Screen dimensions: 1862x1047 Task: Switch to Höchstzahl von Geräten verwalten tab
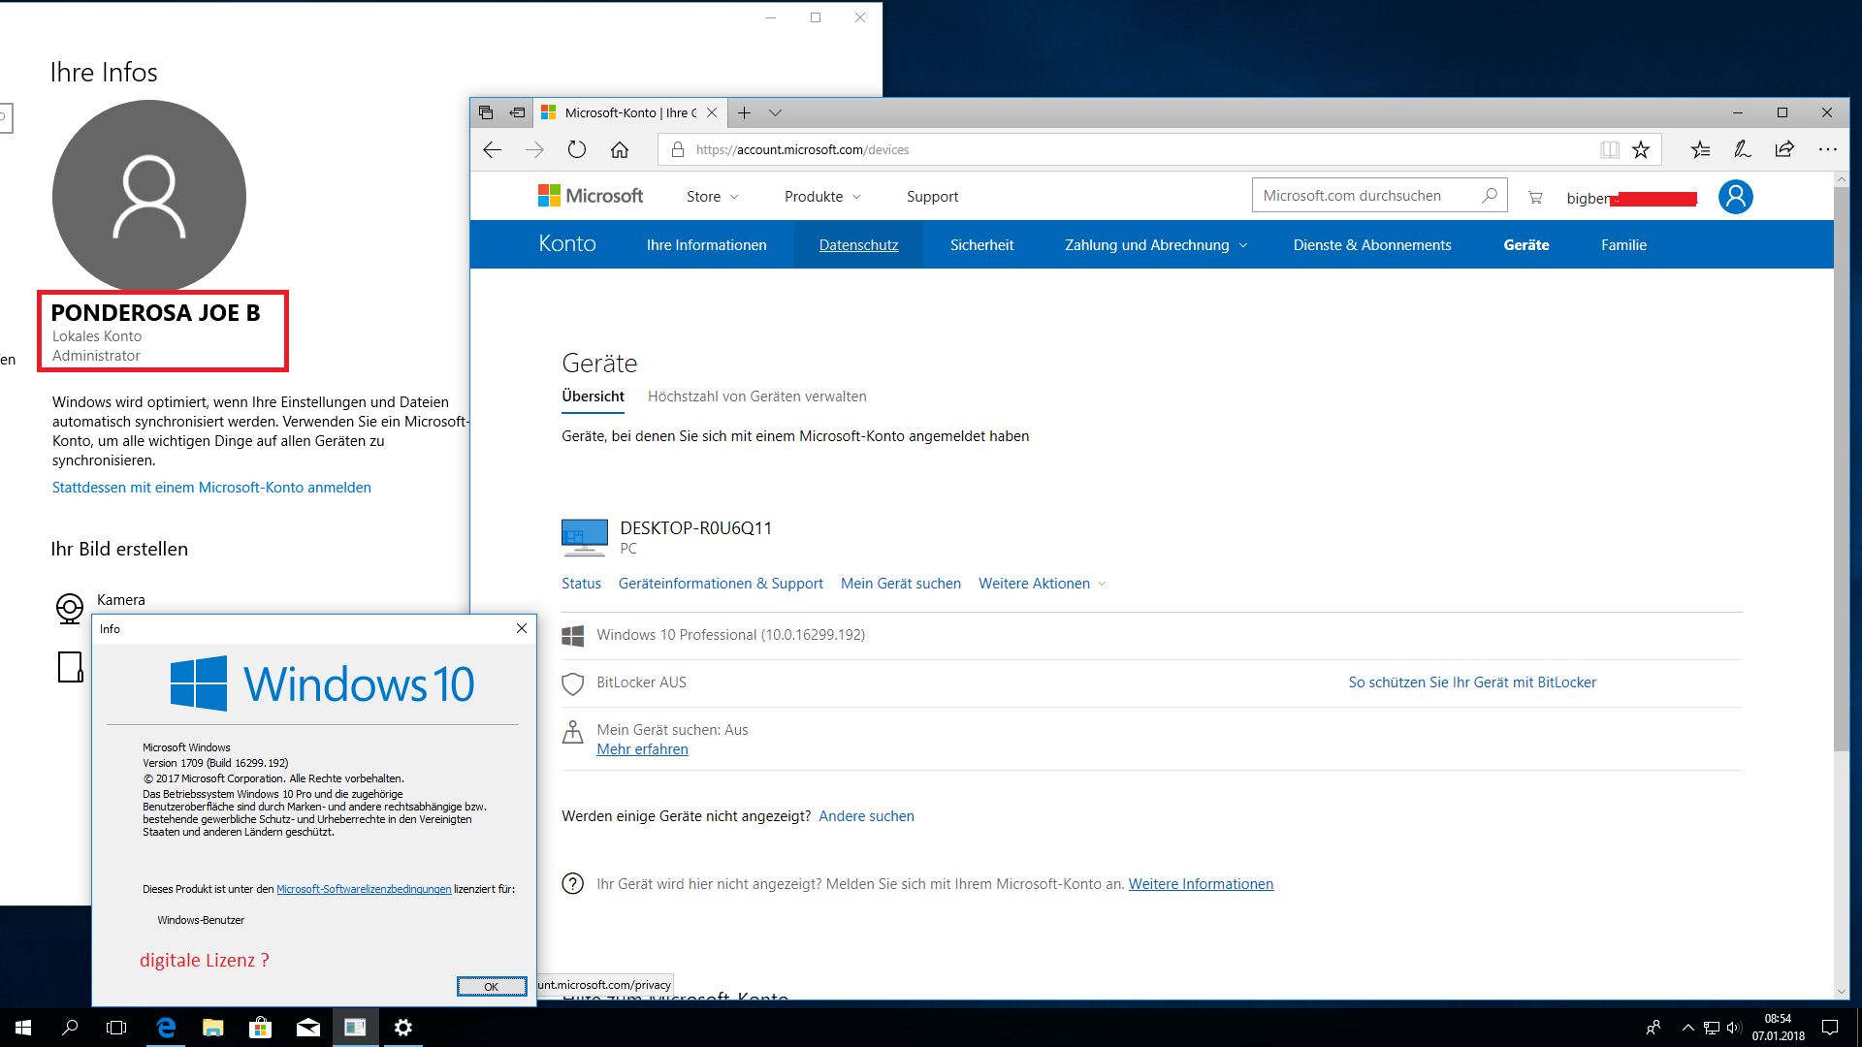pos(756,397)
